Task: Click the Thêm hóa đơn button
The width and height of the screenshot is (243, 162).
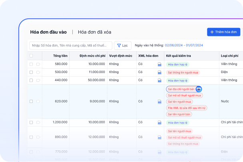Action: click(223, 32)
